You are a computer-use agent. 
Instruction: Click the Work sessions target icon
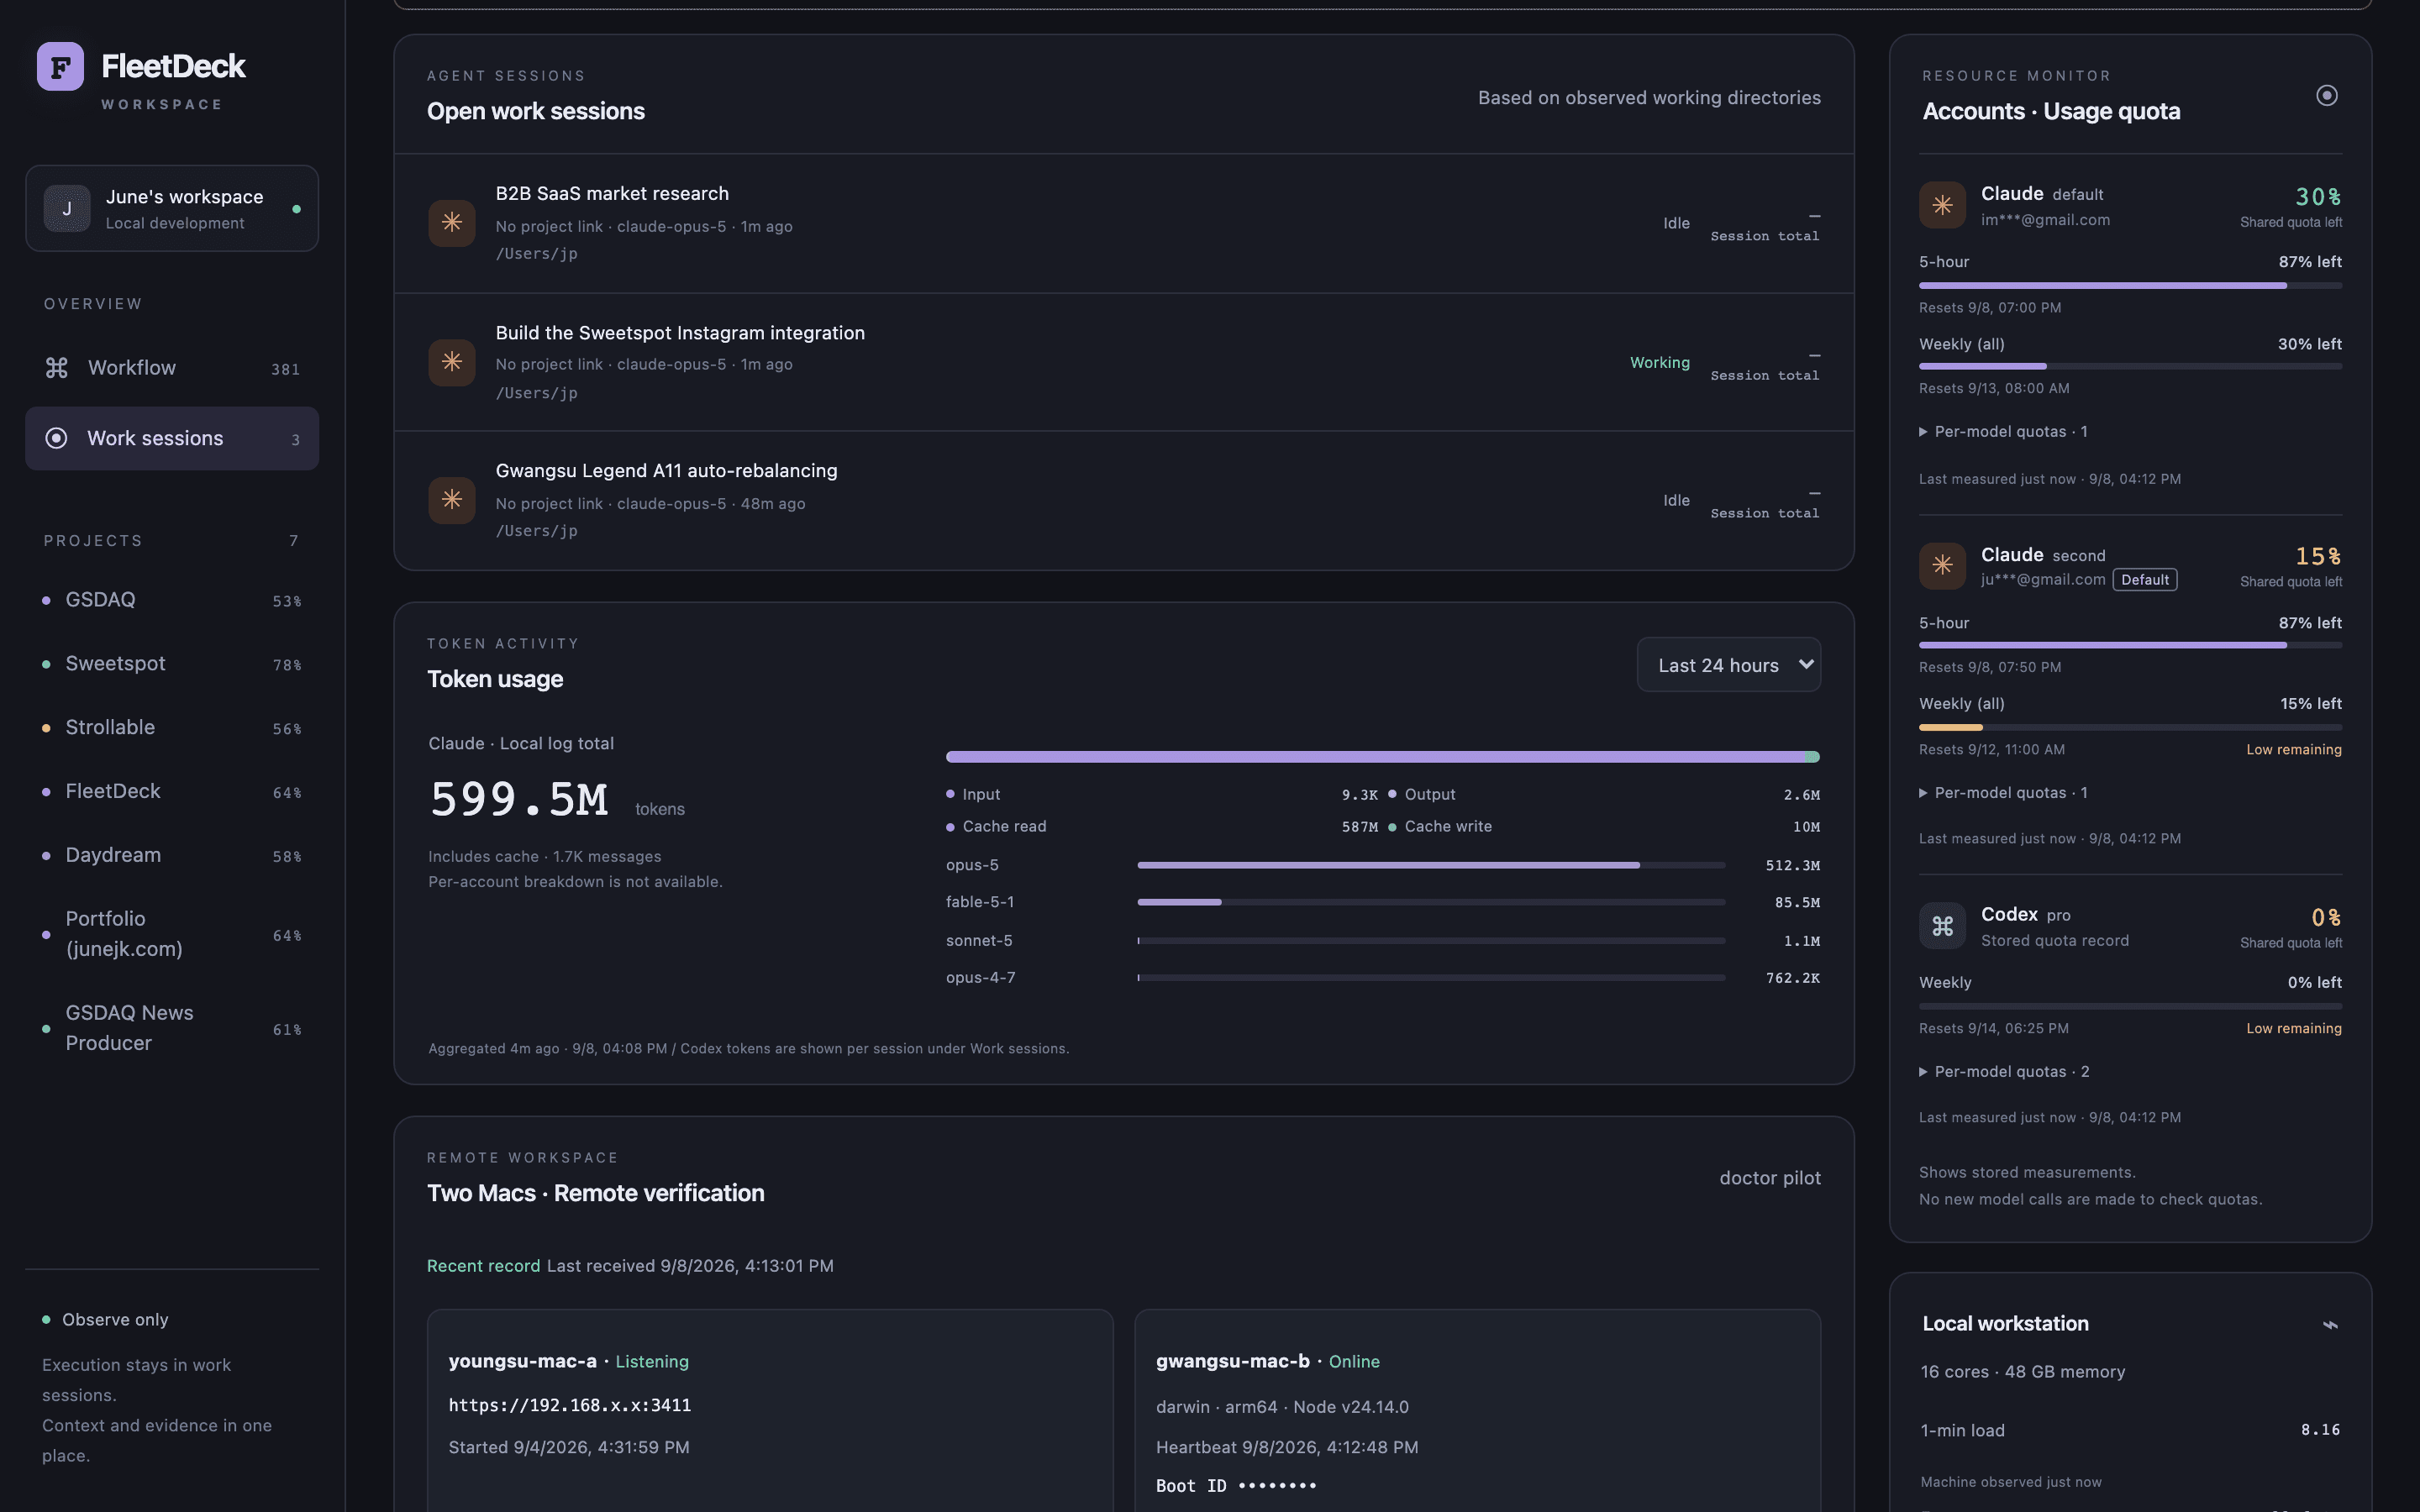coord(57,438)
